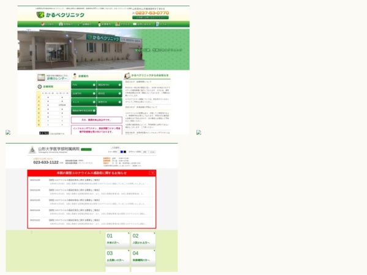Open the 糖尿病内科 green department button
This screenshot has height=275, width=367.
point(109,85)
